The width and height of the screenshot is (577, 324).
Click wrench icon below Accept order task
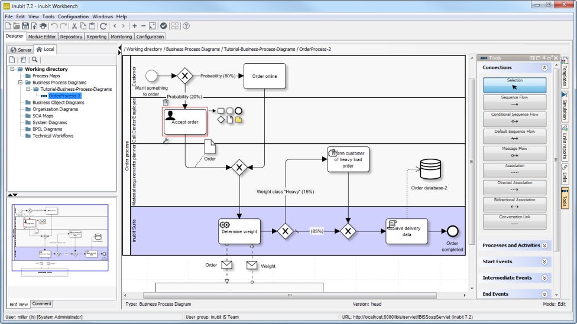[166, 140]
